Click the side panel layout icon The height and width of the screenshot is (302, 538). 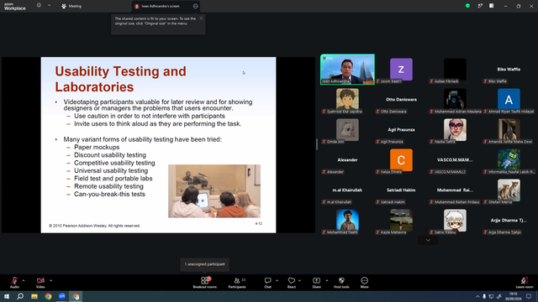coord(491,6)
